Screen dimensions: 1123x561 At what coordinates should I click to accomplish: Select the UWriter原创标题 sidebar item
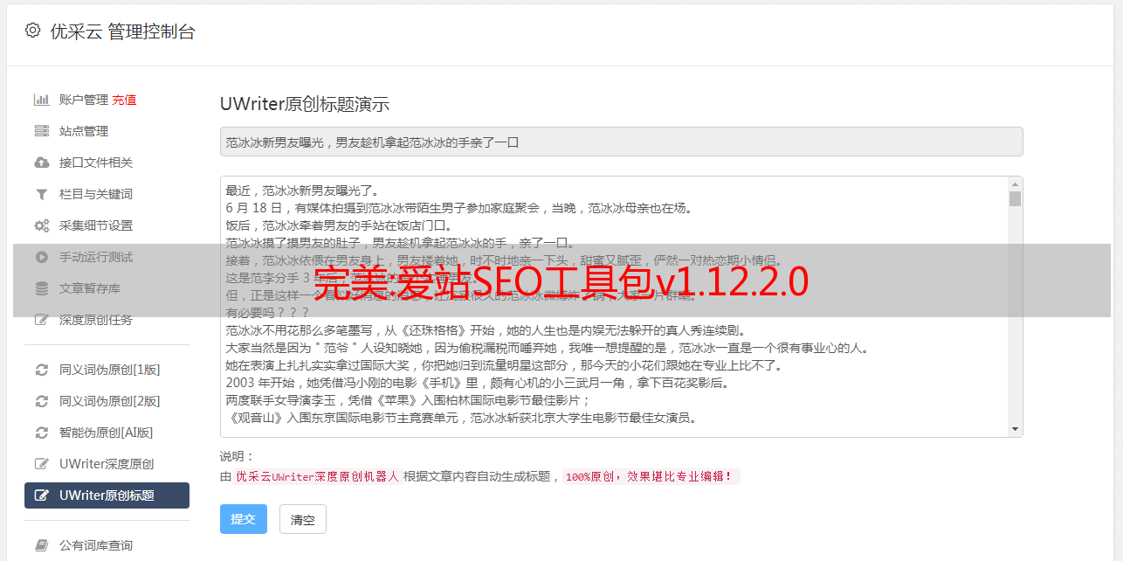tap(107, 495)
